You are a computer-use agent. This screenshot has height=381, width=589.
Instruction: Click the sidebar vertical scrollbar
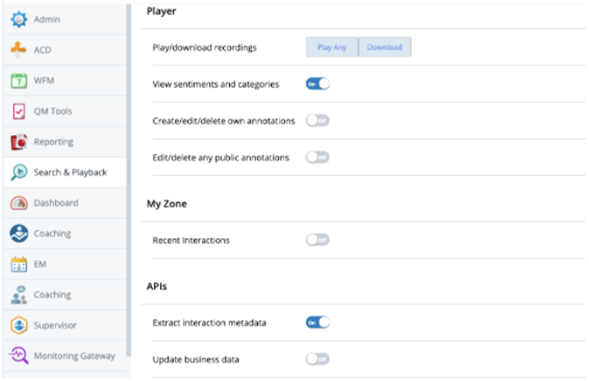pyautogui.click(x=129, y=180)
